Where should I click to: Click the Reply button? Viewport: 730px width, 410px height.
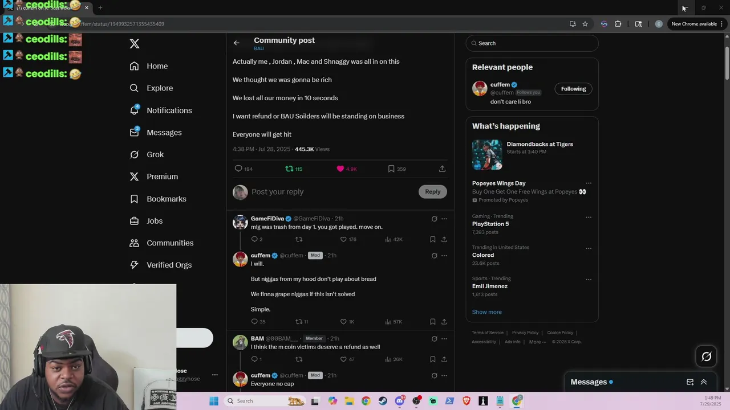click(433, 192)
